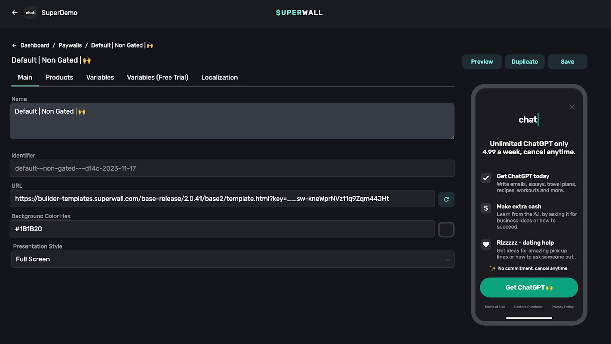Click the Make extra cash feature heading
Image resolution: width=611 pixels, height=344 pixels.
pyautogui.click(x=519, y=206)
